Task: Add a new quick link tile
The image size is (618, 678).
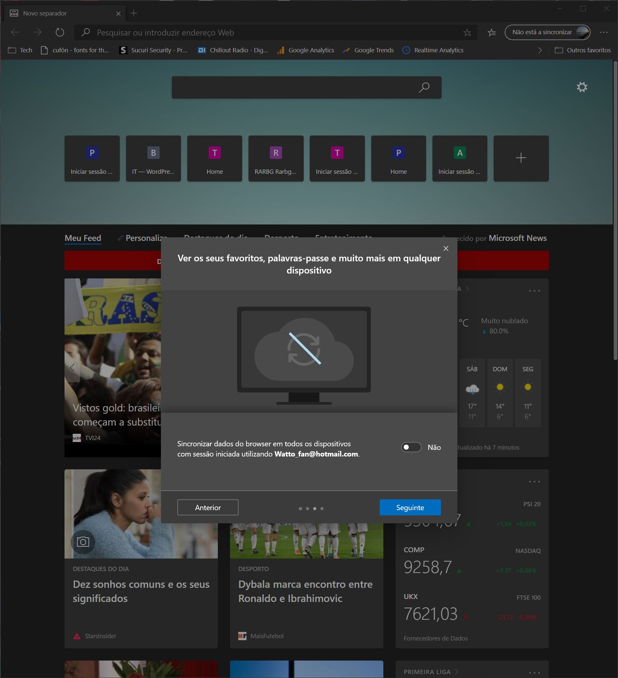Action: [521, 158]
